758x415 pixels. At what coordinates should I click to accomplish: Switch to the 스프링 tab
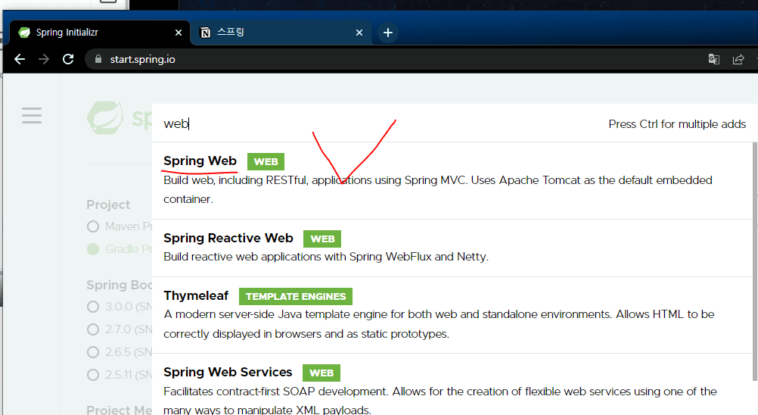click(x=272, y=33)
